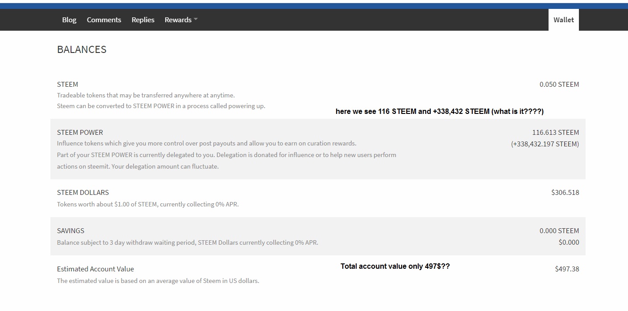Screen dimensions: 628x311
Task: Click the Estimated Account Value label
Action: tap(95, 269)
